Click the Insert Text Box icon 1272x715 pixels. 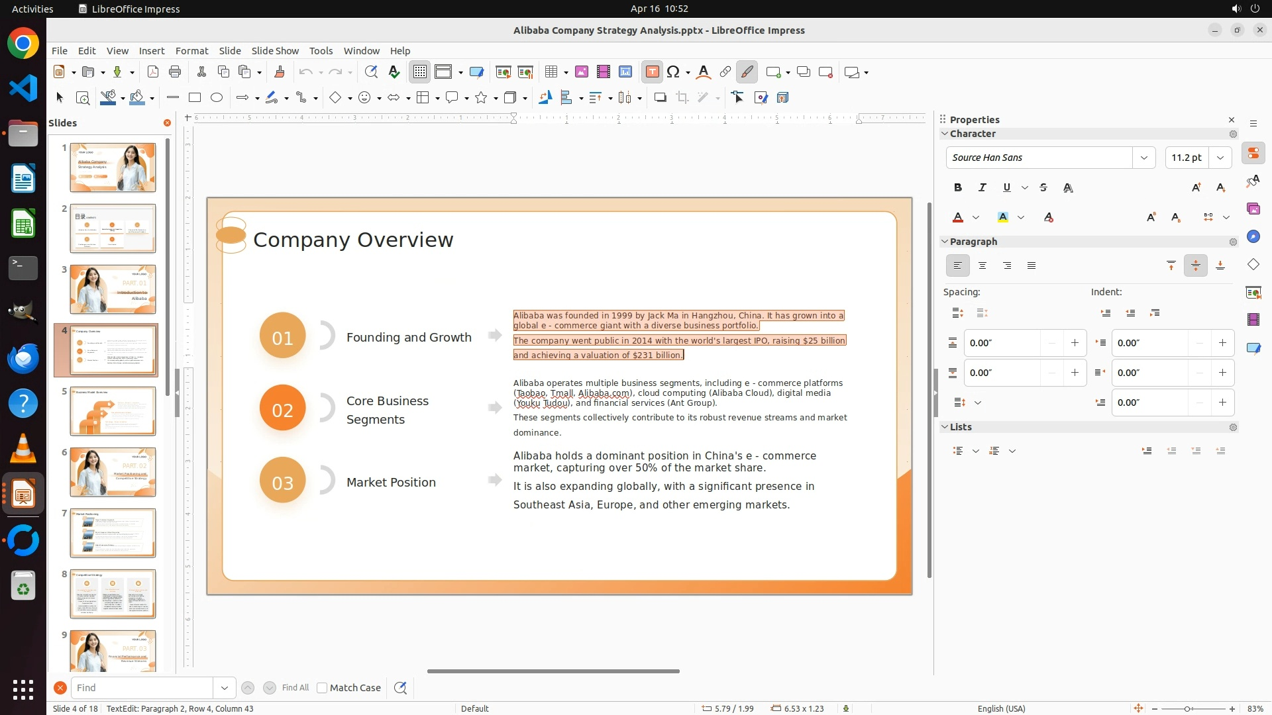(x=652, y=72)
